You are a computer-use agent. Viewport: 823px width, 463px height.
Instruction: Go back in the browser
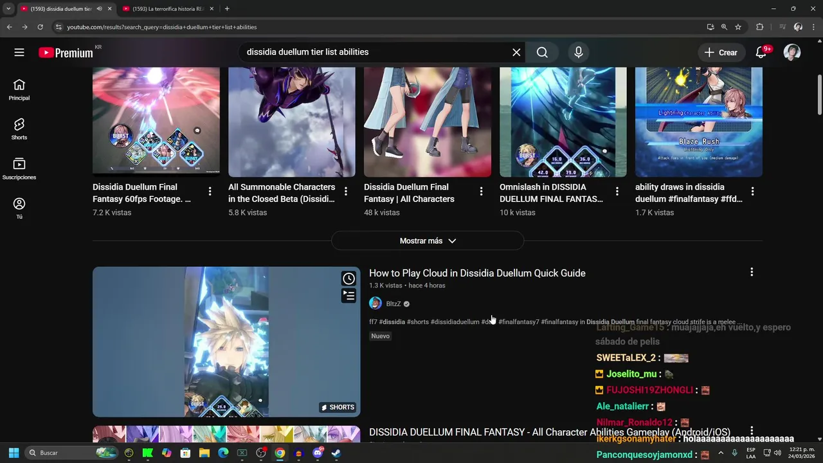(x=9, y=27)
